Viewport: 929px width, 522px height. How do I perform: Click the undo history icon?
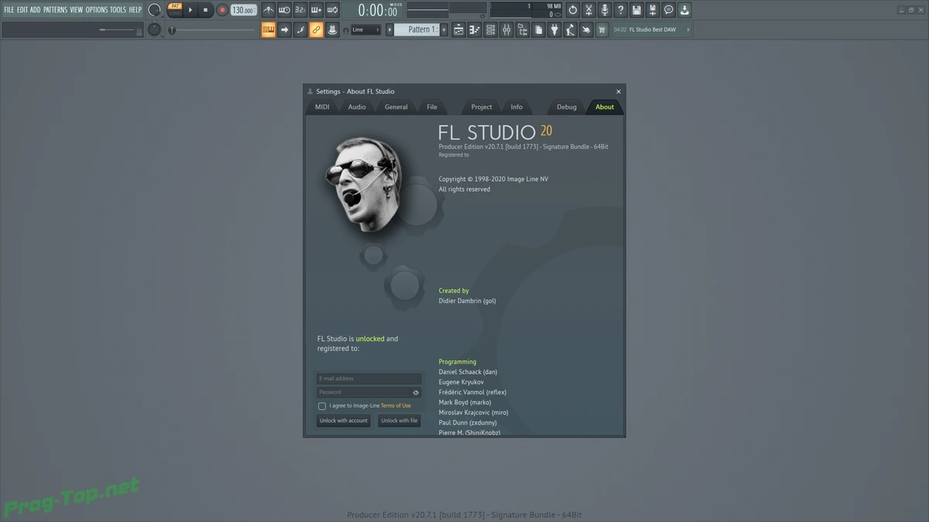573,10
